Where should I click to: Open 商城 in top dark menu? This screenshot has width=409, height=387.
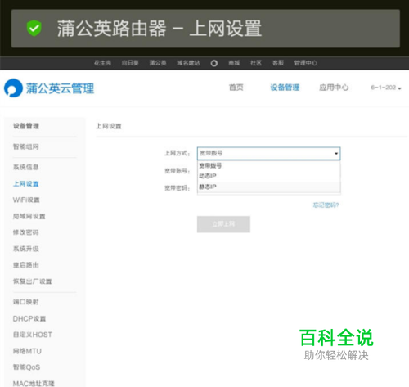tap(234, 63)
